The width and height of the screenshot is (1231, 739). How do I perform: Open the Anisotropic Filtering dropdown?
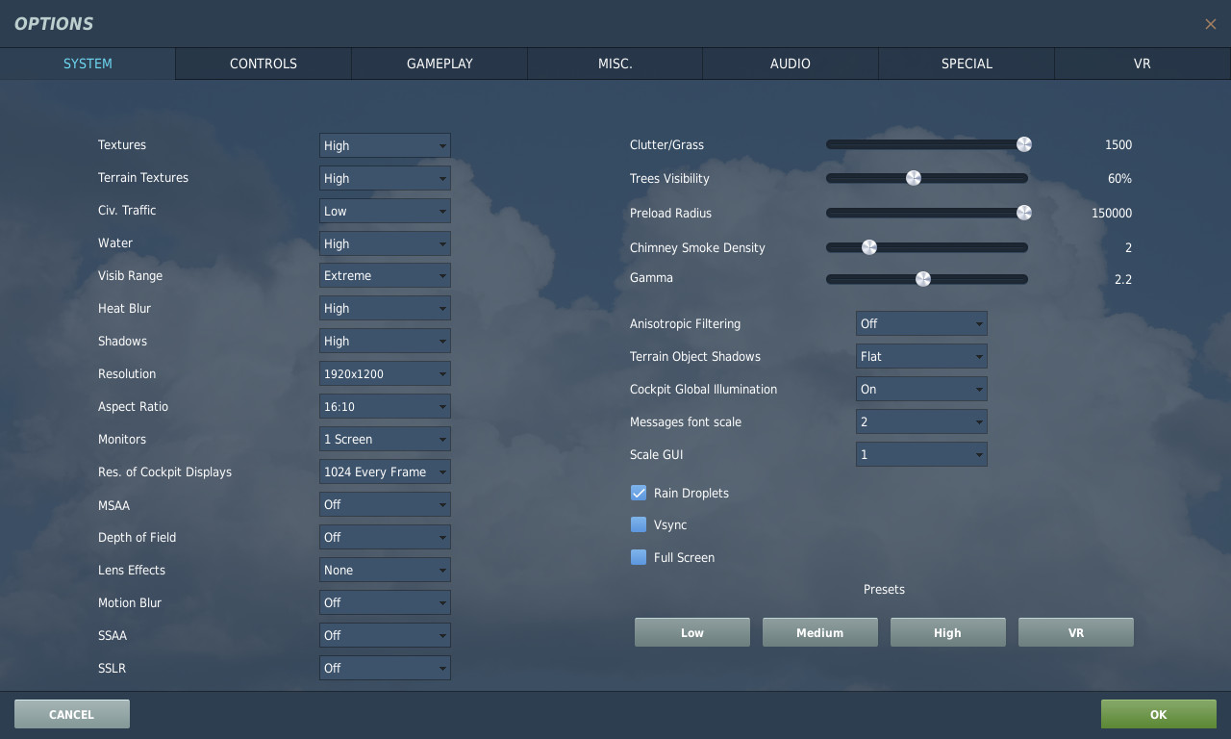pos(921,323)
